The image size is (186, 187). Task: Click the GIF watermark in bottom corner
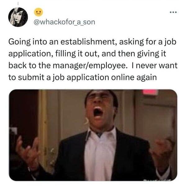point(157,180)
